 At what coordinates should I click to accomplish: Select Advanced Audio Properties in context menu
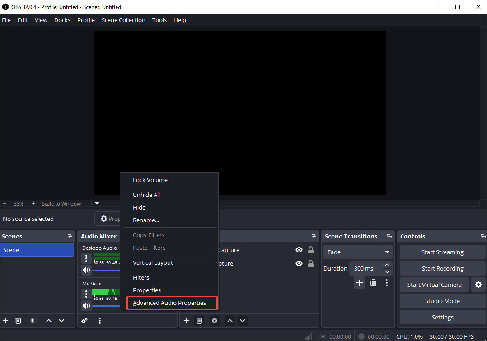click(x=171, y=303)
